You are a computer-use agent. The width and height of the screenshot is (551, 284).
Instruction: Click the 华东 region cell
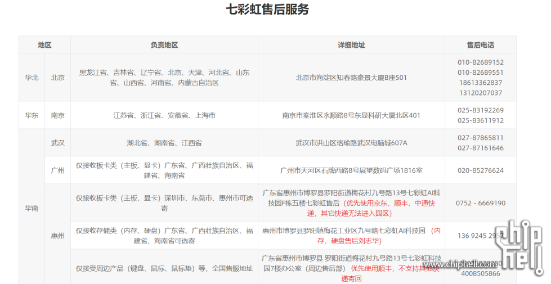point(32,115)
